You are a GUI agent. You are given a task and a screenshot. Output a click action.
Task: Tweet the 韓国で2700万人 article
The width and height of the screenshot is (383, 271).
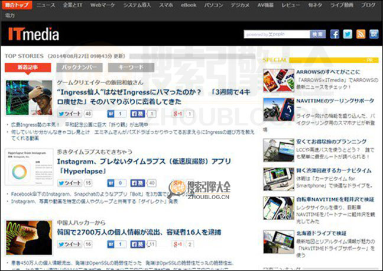point(70,244)
